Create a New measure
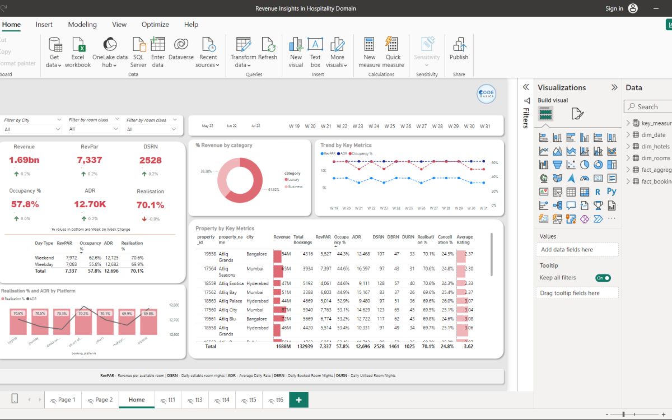The width and height of the screenshot is (672, 420). pyautogui.click(x=370, y=53)
